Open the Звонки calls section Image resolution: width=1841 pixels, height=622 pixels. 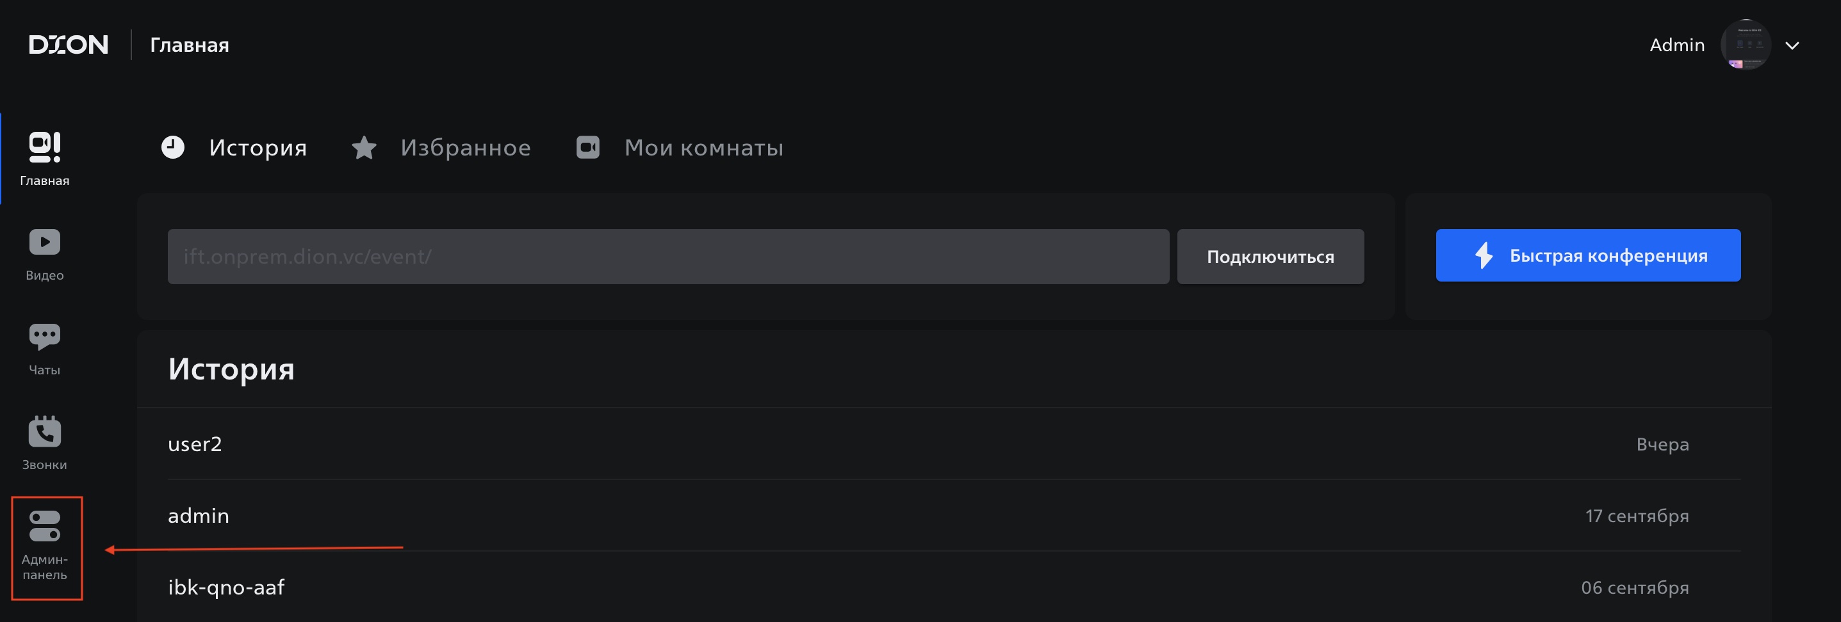click(x=44, y=443)
